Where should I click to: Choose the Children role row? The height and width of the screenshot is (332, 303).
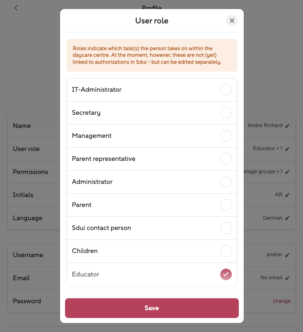click(151, 251)
